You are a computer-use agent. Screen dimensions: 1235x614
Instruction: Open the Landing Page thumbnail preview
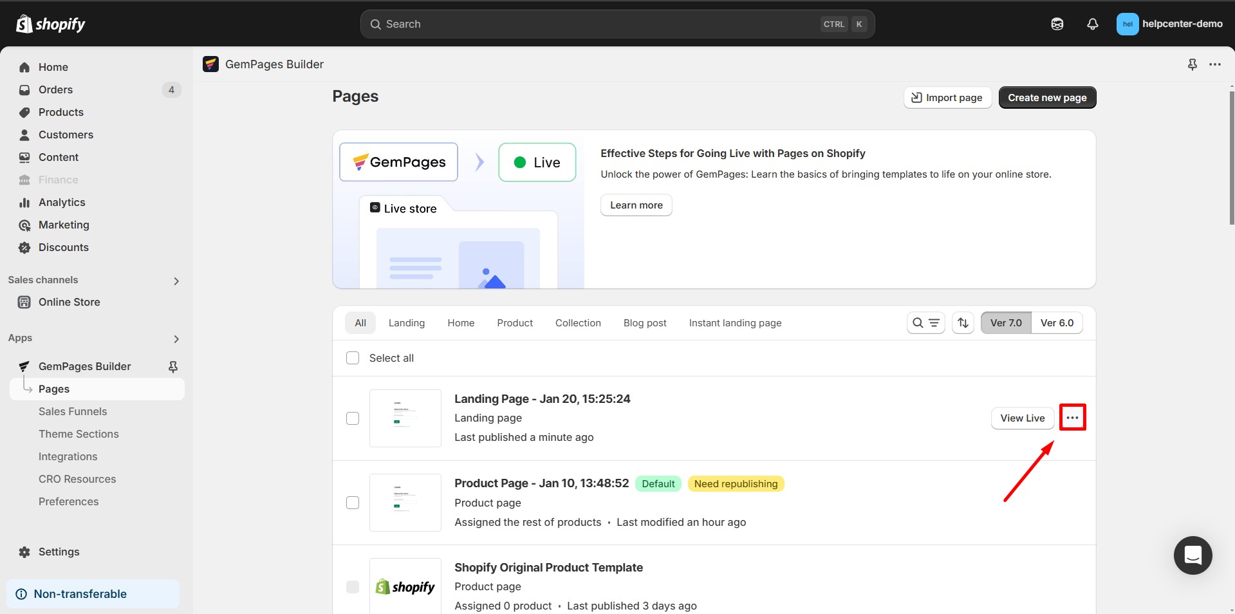(x=405, y=418)
